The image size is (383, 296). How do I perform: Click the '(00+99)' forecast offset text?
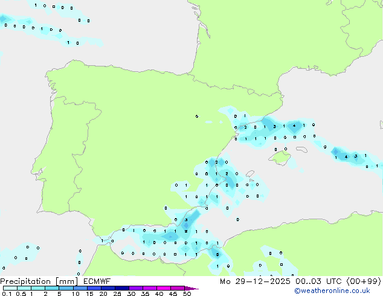point(364,282)
